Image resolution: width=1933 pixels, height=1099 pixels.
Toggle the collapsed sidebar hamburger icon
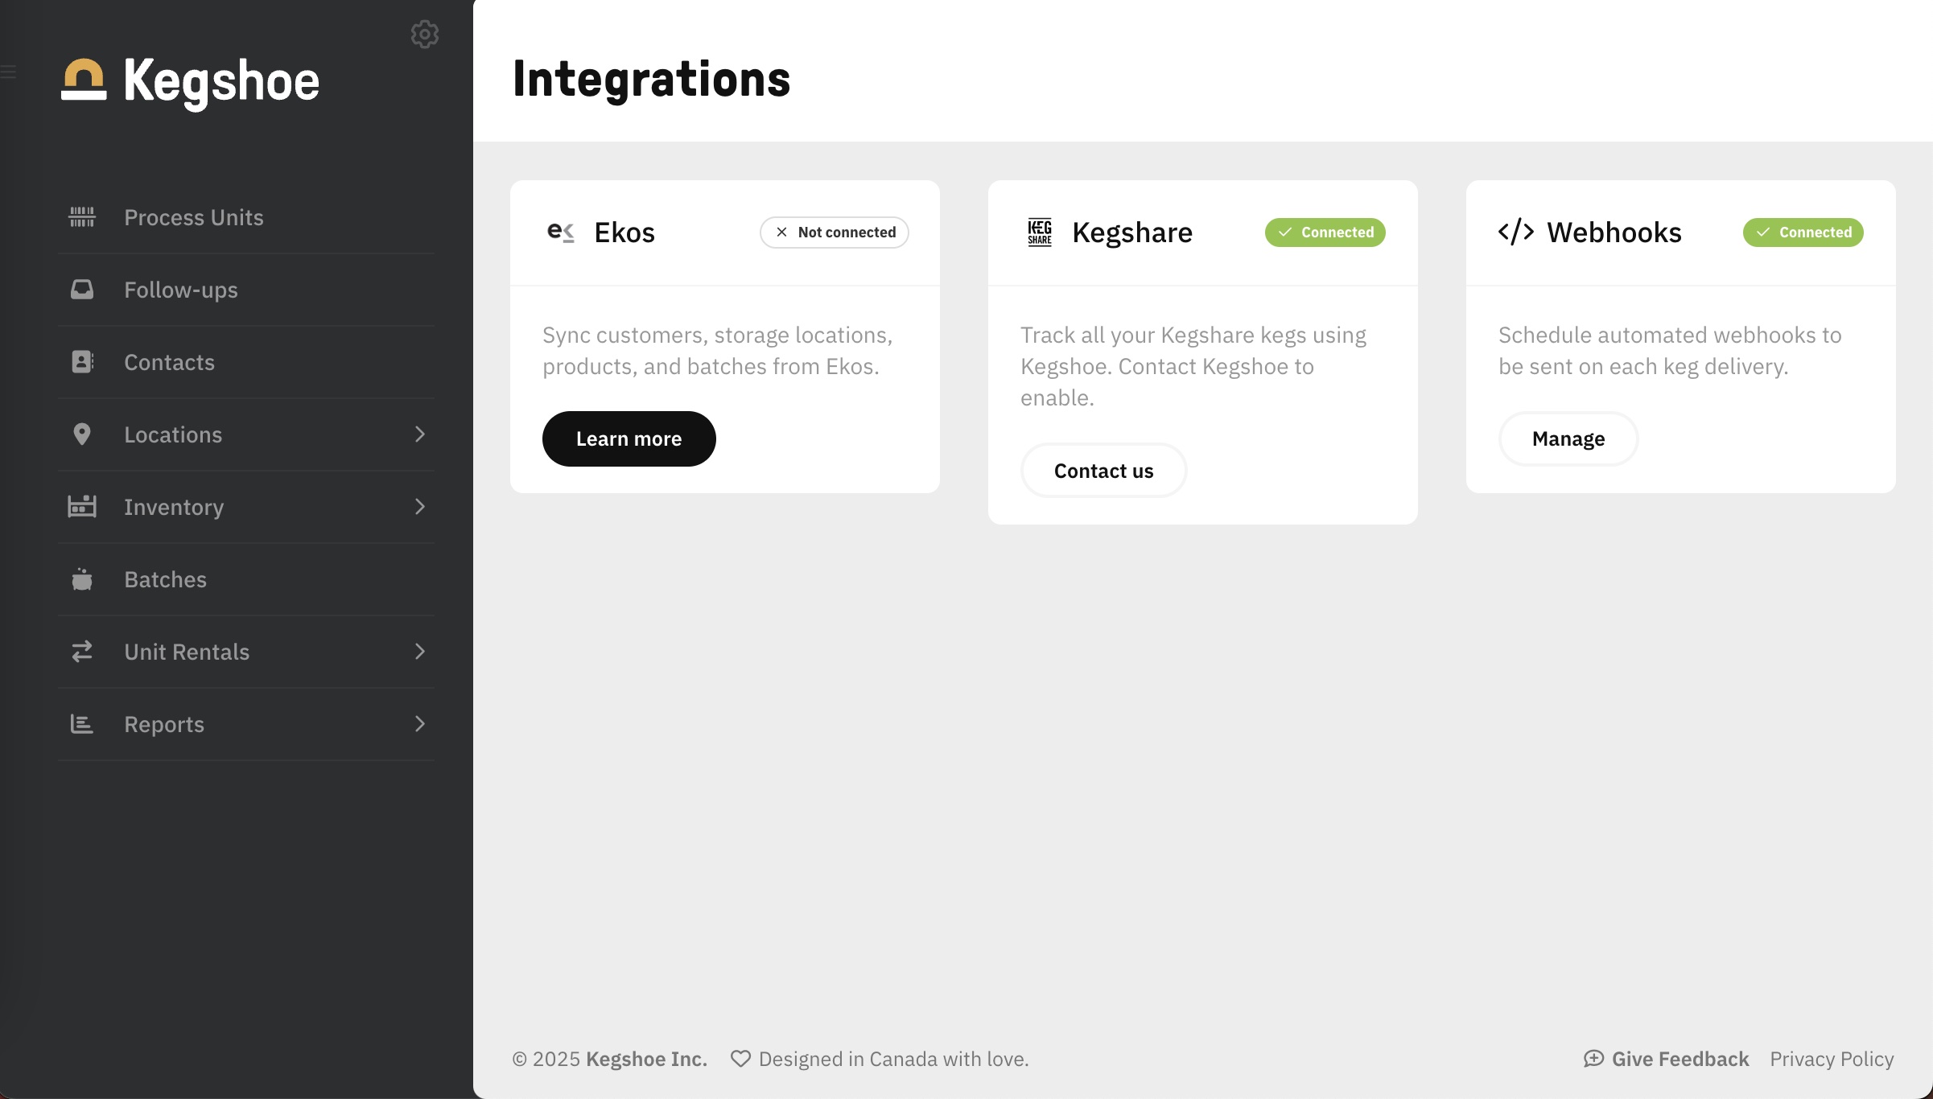click(x=8, y=72)
